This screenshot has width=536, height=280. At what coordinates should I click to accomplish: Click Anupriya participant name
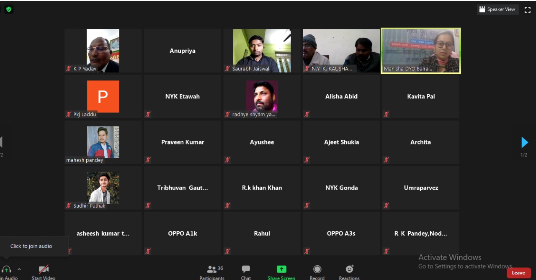tap(183, 51)
